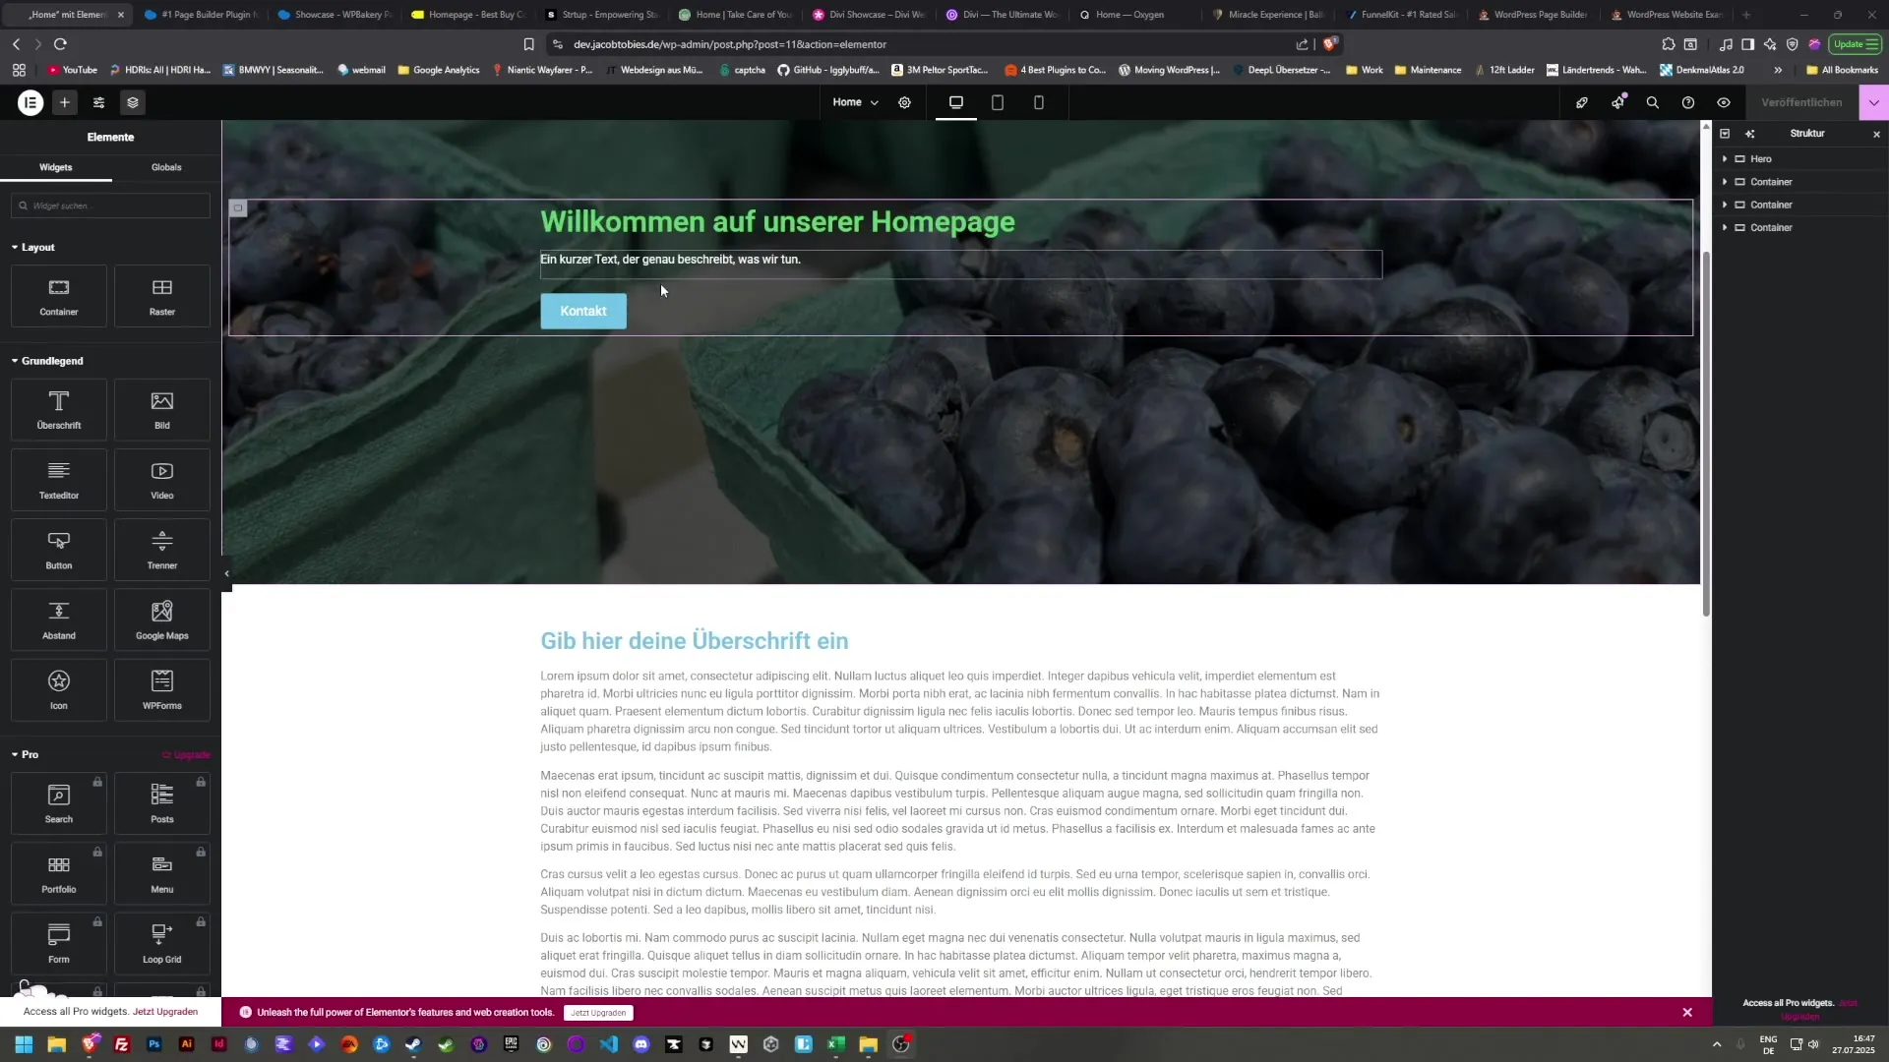Viewport: 1889px width, 1062px height.
Task: Open the Veröffentlichen dropdown arrow
Action: pyautogui.click(x=1874, y=102)
